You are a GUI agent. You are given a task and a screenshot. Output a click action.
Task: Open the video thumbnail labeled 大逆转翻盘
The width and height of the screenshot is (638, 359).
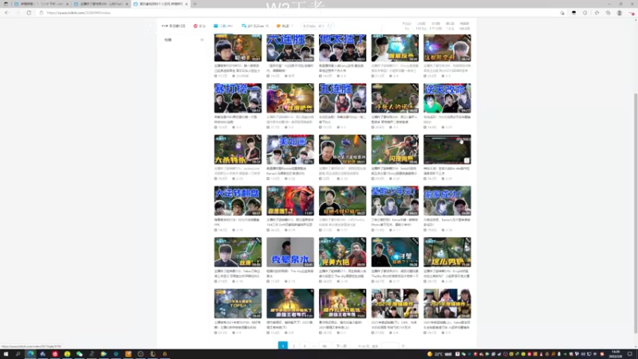pos(238,201)
